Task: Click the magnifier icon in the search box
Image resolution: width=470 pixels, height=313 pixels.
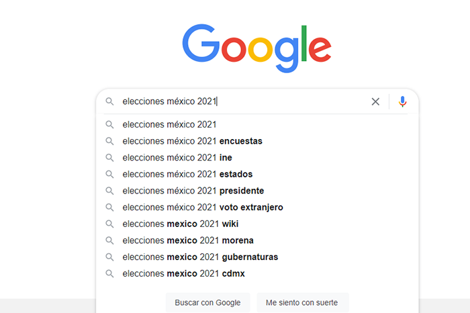Action: (109, 101)
